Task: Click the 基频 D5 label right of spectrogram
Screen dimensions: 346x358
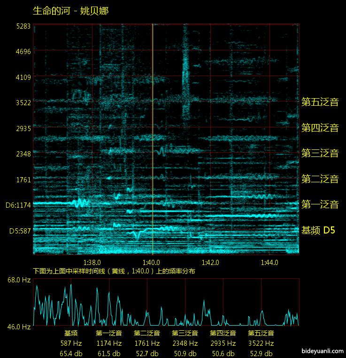Action: (318, 230)
